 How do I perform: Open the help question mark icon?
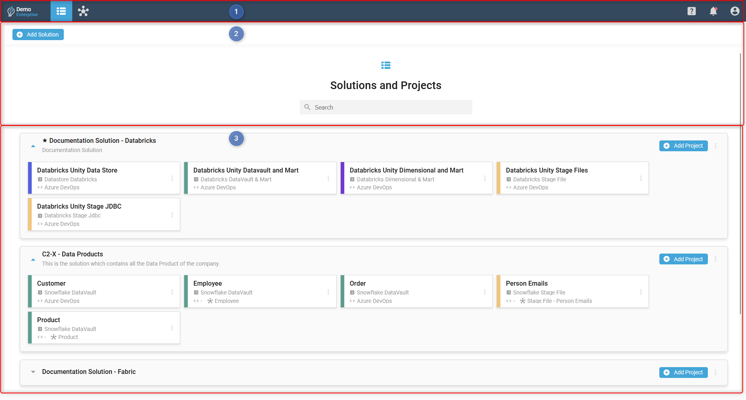click(691, 11)
